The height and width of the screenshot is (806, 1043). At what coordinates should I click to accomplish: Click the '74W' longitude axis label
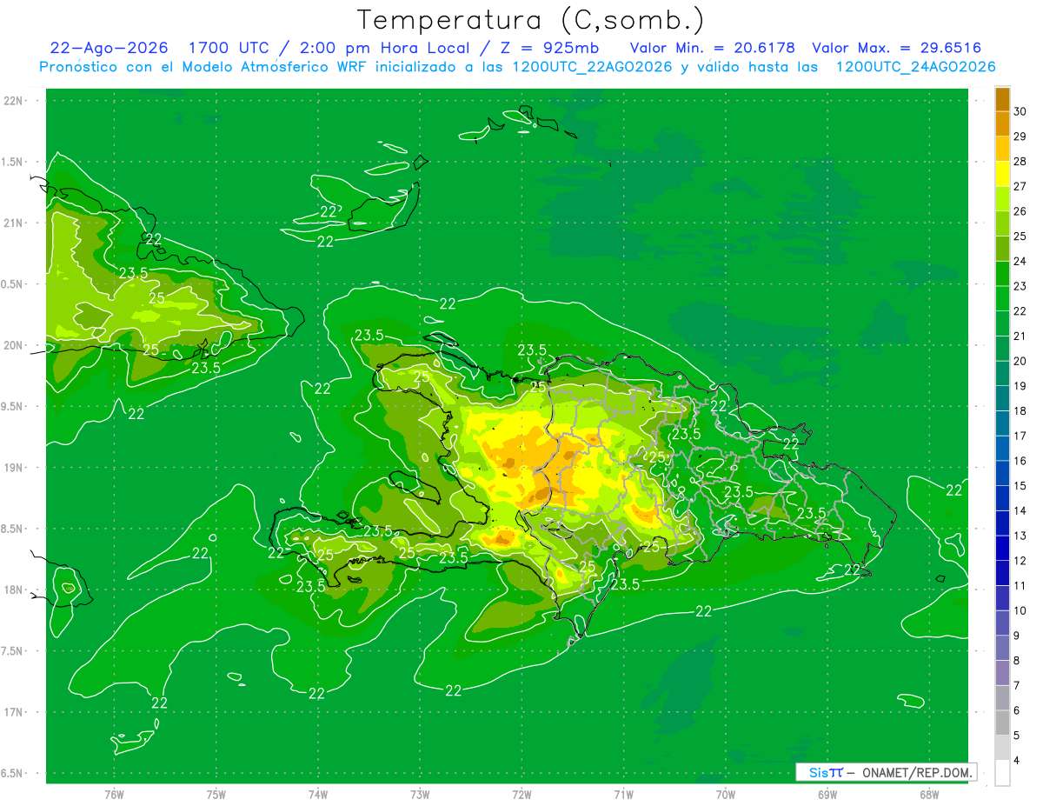318,794
